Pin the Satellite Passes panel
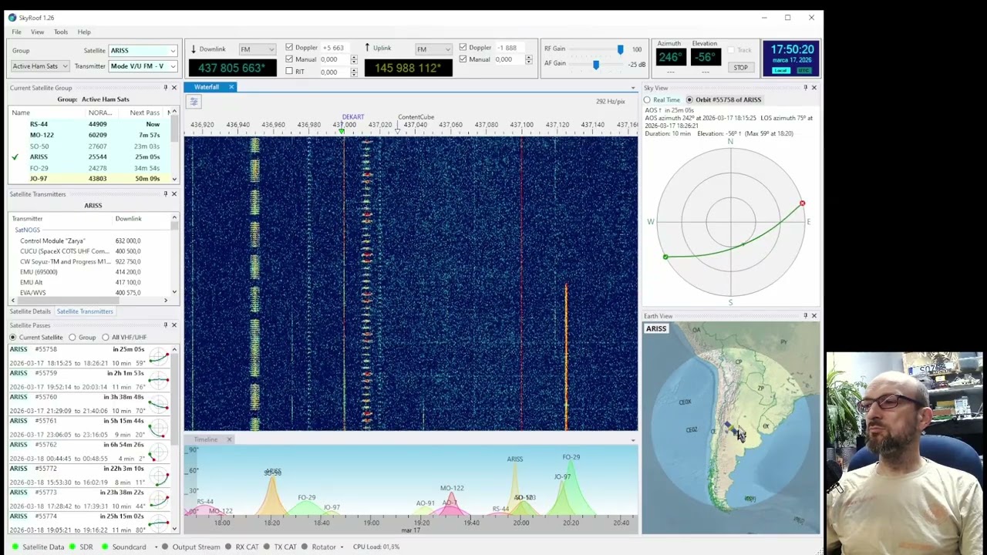Viewport: 987px width, 555px height. coord(165,325)
